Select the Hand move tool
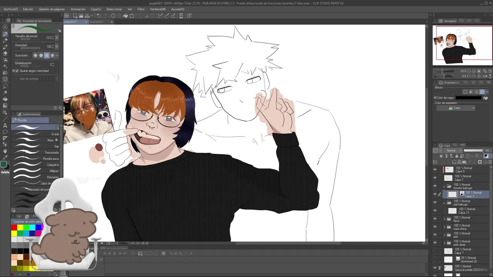 tap(5, 151)
